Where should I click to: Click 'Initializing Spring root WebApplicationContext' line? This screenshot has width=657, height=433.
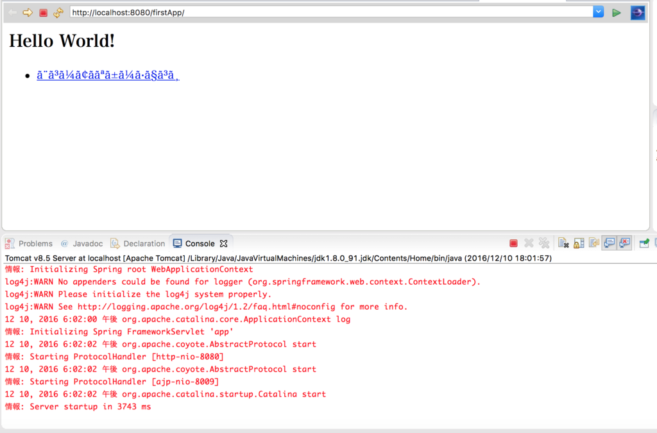click(129, 269)
